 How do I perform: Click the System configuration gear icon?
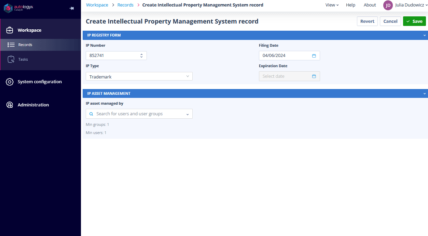coord(10,82)
